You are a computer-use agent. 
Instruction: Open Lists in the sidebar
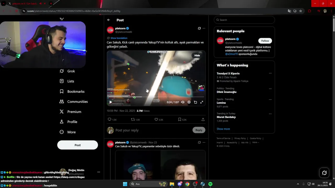pos(67,81)
